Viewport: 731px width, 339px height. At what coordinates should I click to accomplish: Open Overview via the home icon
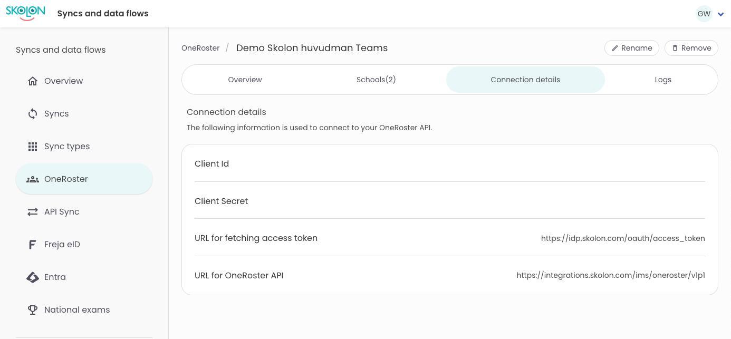pos(33,81)
